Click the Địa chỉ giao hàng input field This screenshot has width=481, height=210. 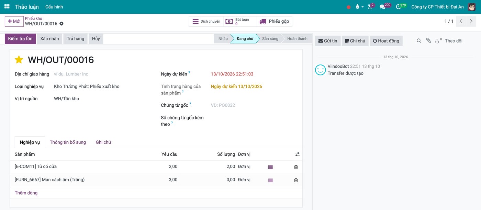point(103,74)
